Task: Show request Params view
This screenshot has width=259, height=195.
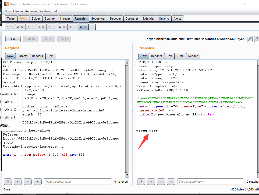Action: [23, 56]
